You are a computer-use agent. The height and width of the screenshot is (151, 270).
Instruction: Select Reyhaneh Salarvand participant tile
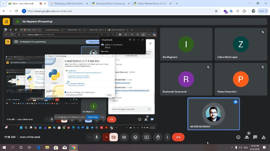(186, 79)
